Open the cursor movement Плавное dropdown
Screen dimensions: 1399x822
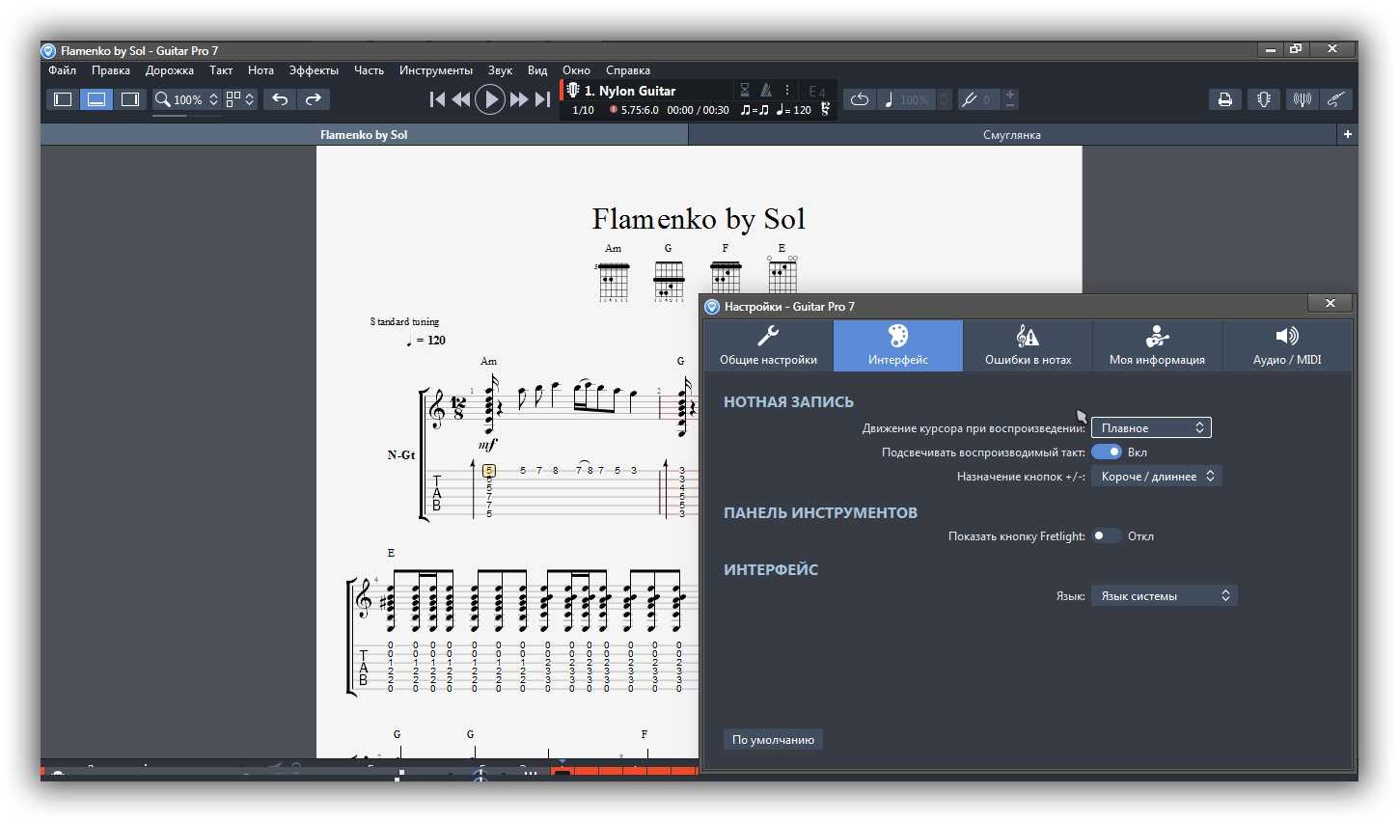(1151, 427)
